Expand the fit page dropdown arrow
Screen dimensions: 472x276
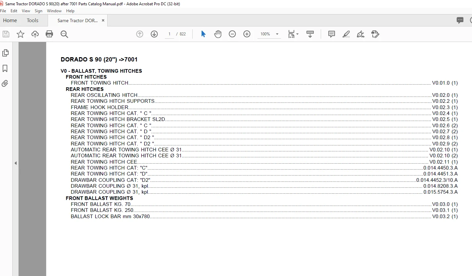tap(297, 34)
